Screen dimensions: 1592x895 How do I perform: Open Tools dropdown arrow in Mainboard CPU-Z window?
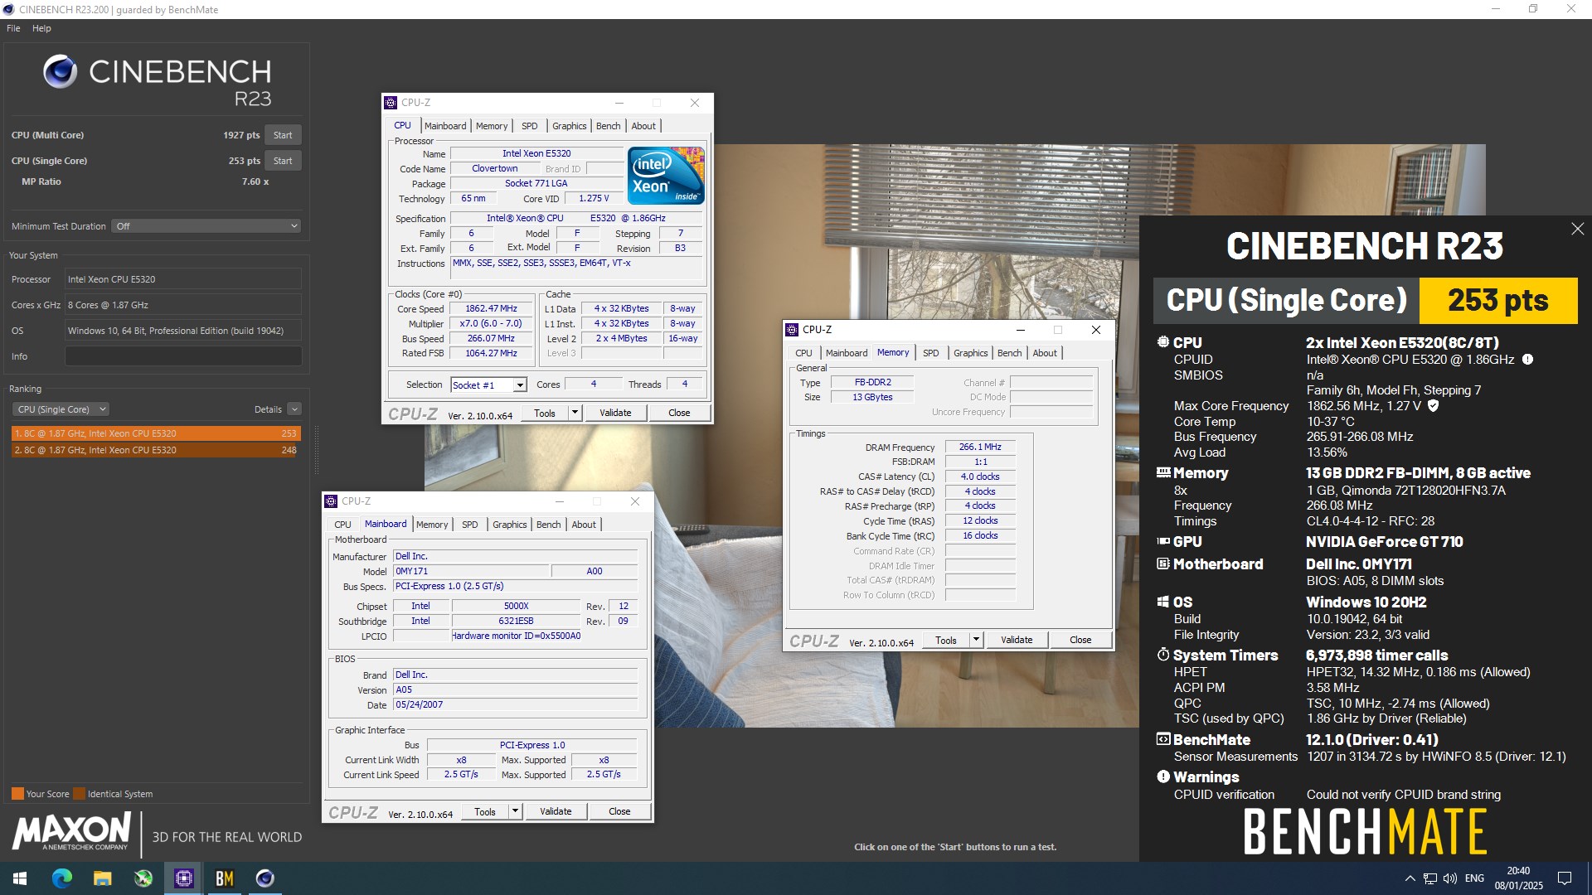point(515,811)
